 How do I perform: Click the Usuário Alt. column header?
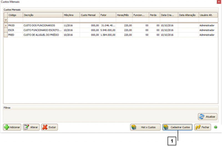coord(208,15)
